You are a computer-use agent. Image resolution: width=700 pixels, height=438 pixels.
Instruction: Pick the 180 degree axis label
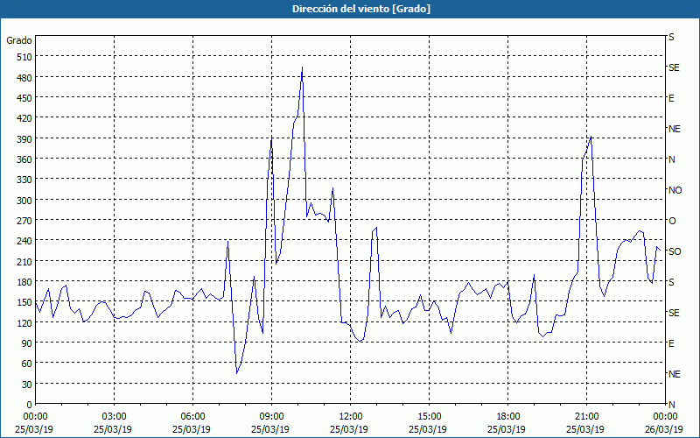pyautogui.click(x=24, y=281)
